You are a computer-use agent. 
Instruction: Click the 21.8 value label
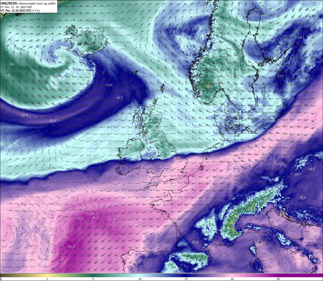point(24,115)
